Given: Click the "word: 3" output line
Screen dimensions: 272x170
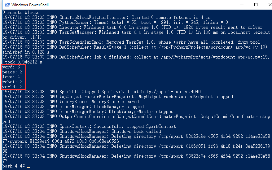Looking at the screenshot, I should click(11, 67).
